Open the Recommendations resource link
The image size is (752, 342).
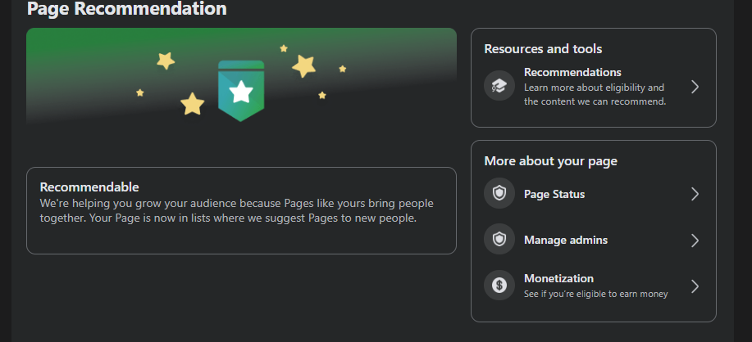point(593,87)
